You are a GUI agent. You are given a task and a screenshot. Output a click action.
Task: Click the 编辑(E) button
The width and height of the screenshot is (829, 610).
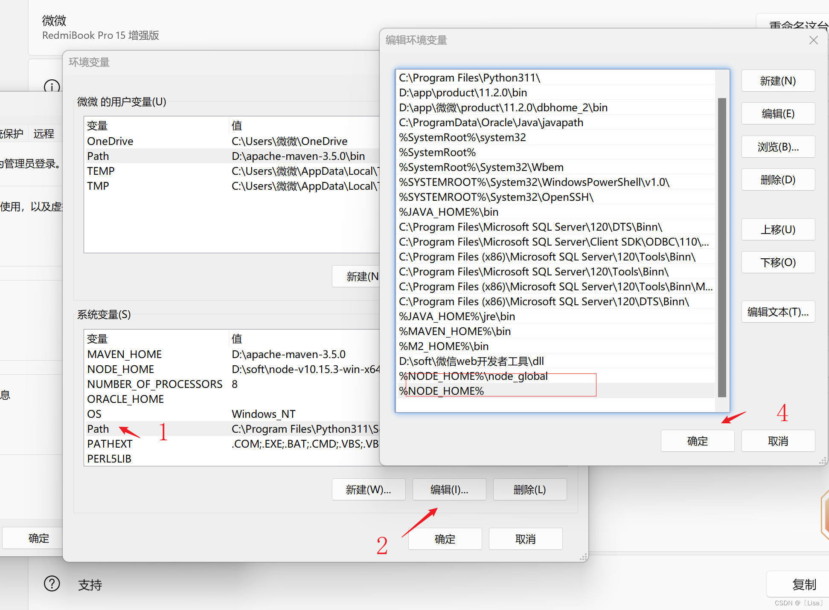coord(778,114)
